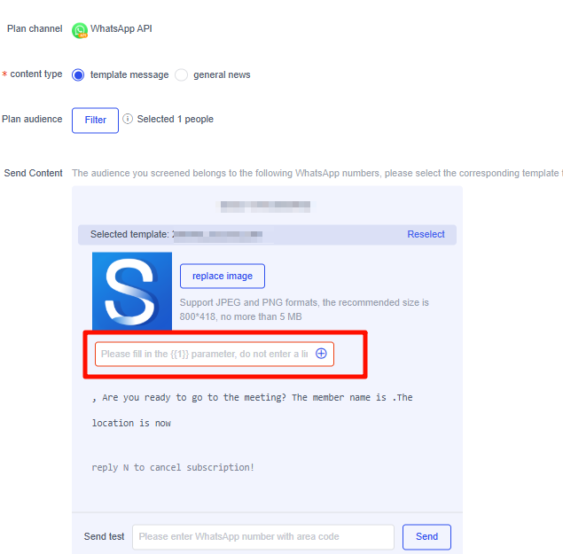Click the Send test button
The image size is (563, 554).
pos(426,537)
